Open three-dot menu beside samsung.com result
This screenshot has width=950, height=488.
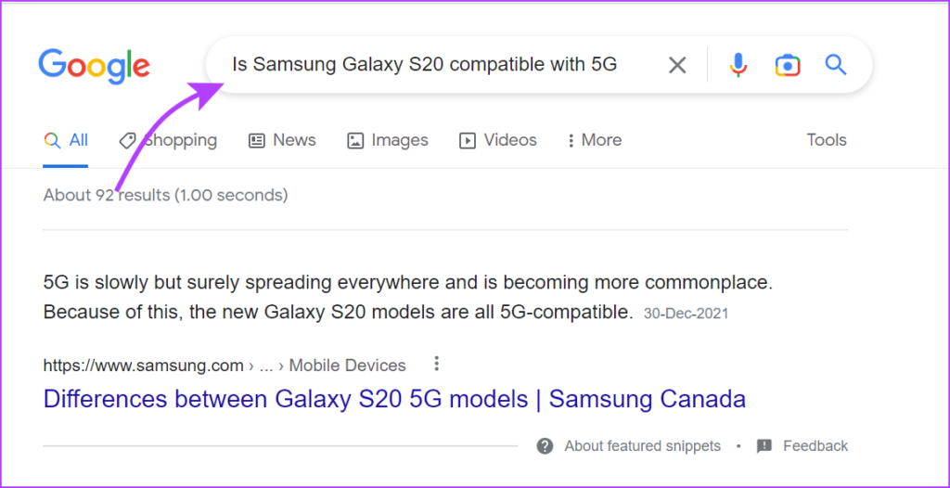436,364
